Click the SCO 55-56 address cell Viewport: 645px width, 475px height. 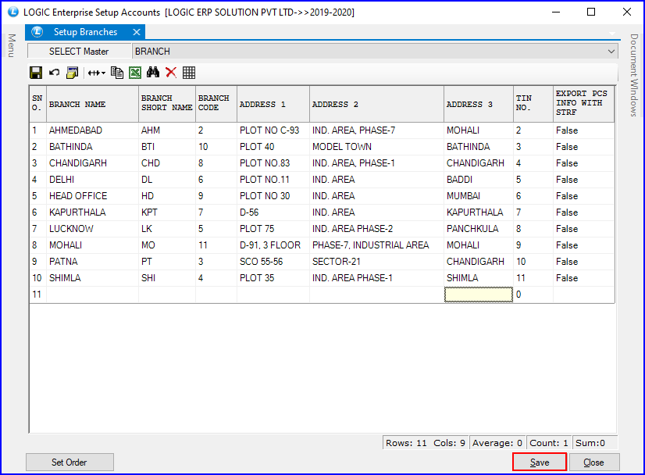click(x=273, y=262)
